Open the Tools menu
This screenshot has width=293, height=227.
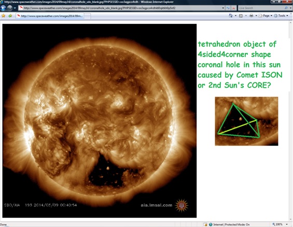point(281,16)
